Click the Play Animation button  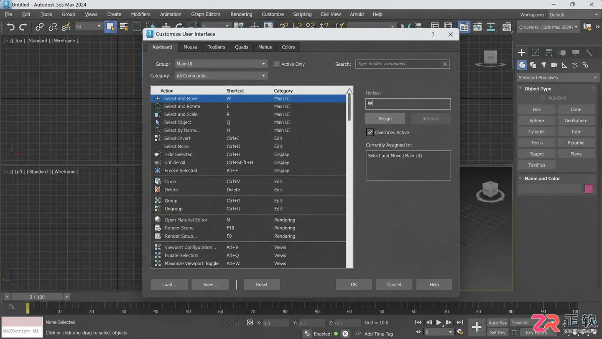point(439,322)
